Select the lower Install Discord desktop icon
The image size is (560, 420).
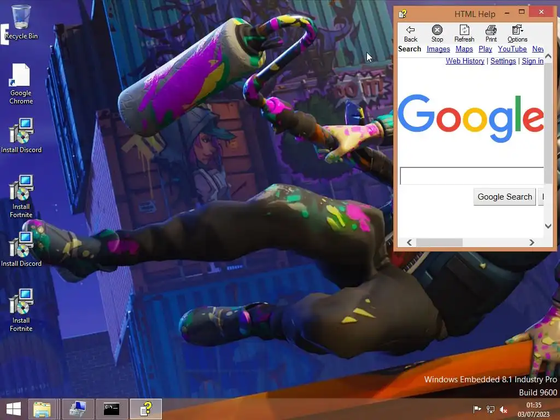[21, 249]
